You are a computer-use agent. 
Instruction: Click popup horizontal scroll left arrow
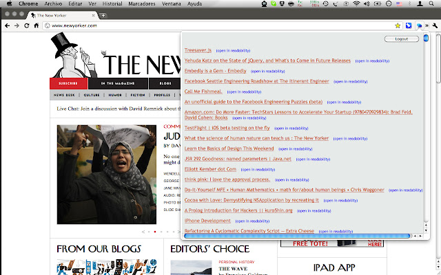click(x=415, y=236)
